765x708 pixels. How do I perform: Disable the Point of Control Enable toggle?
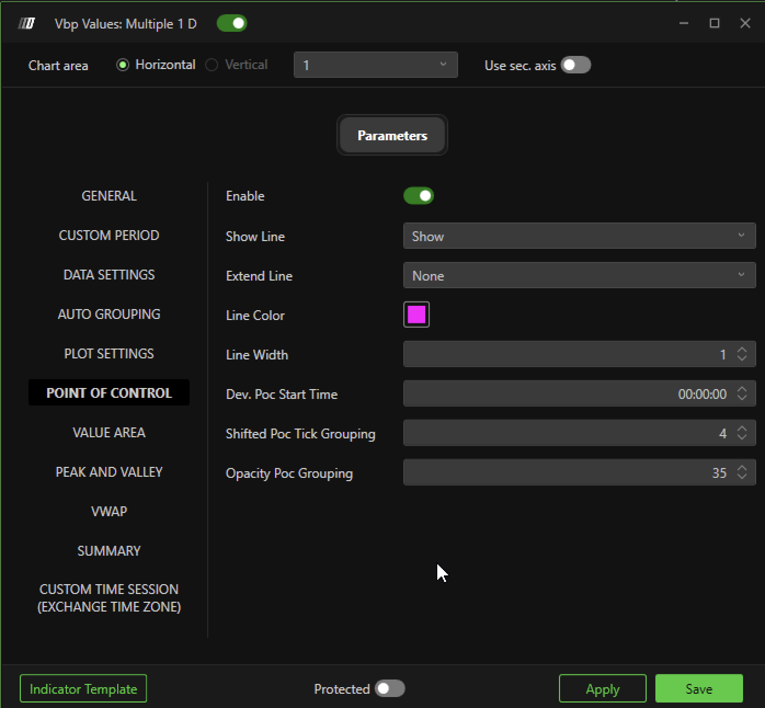(x=419, y=196)
